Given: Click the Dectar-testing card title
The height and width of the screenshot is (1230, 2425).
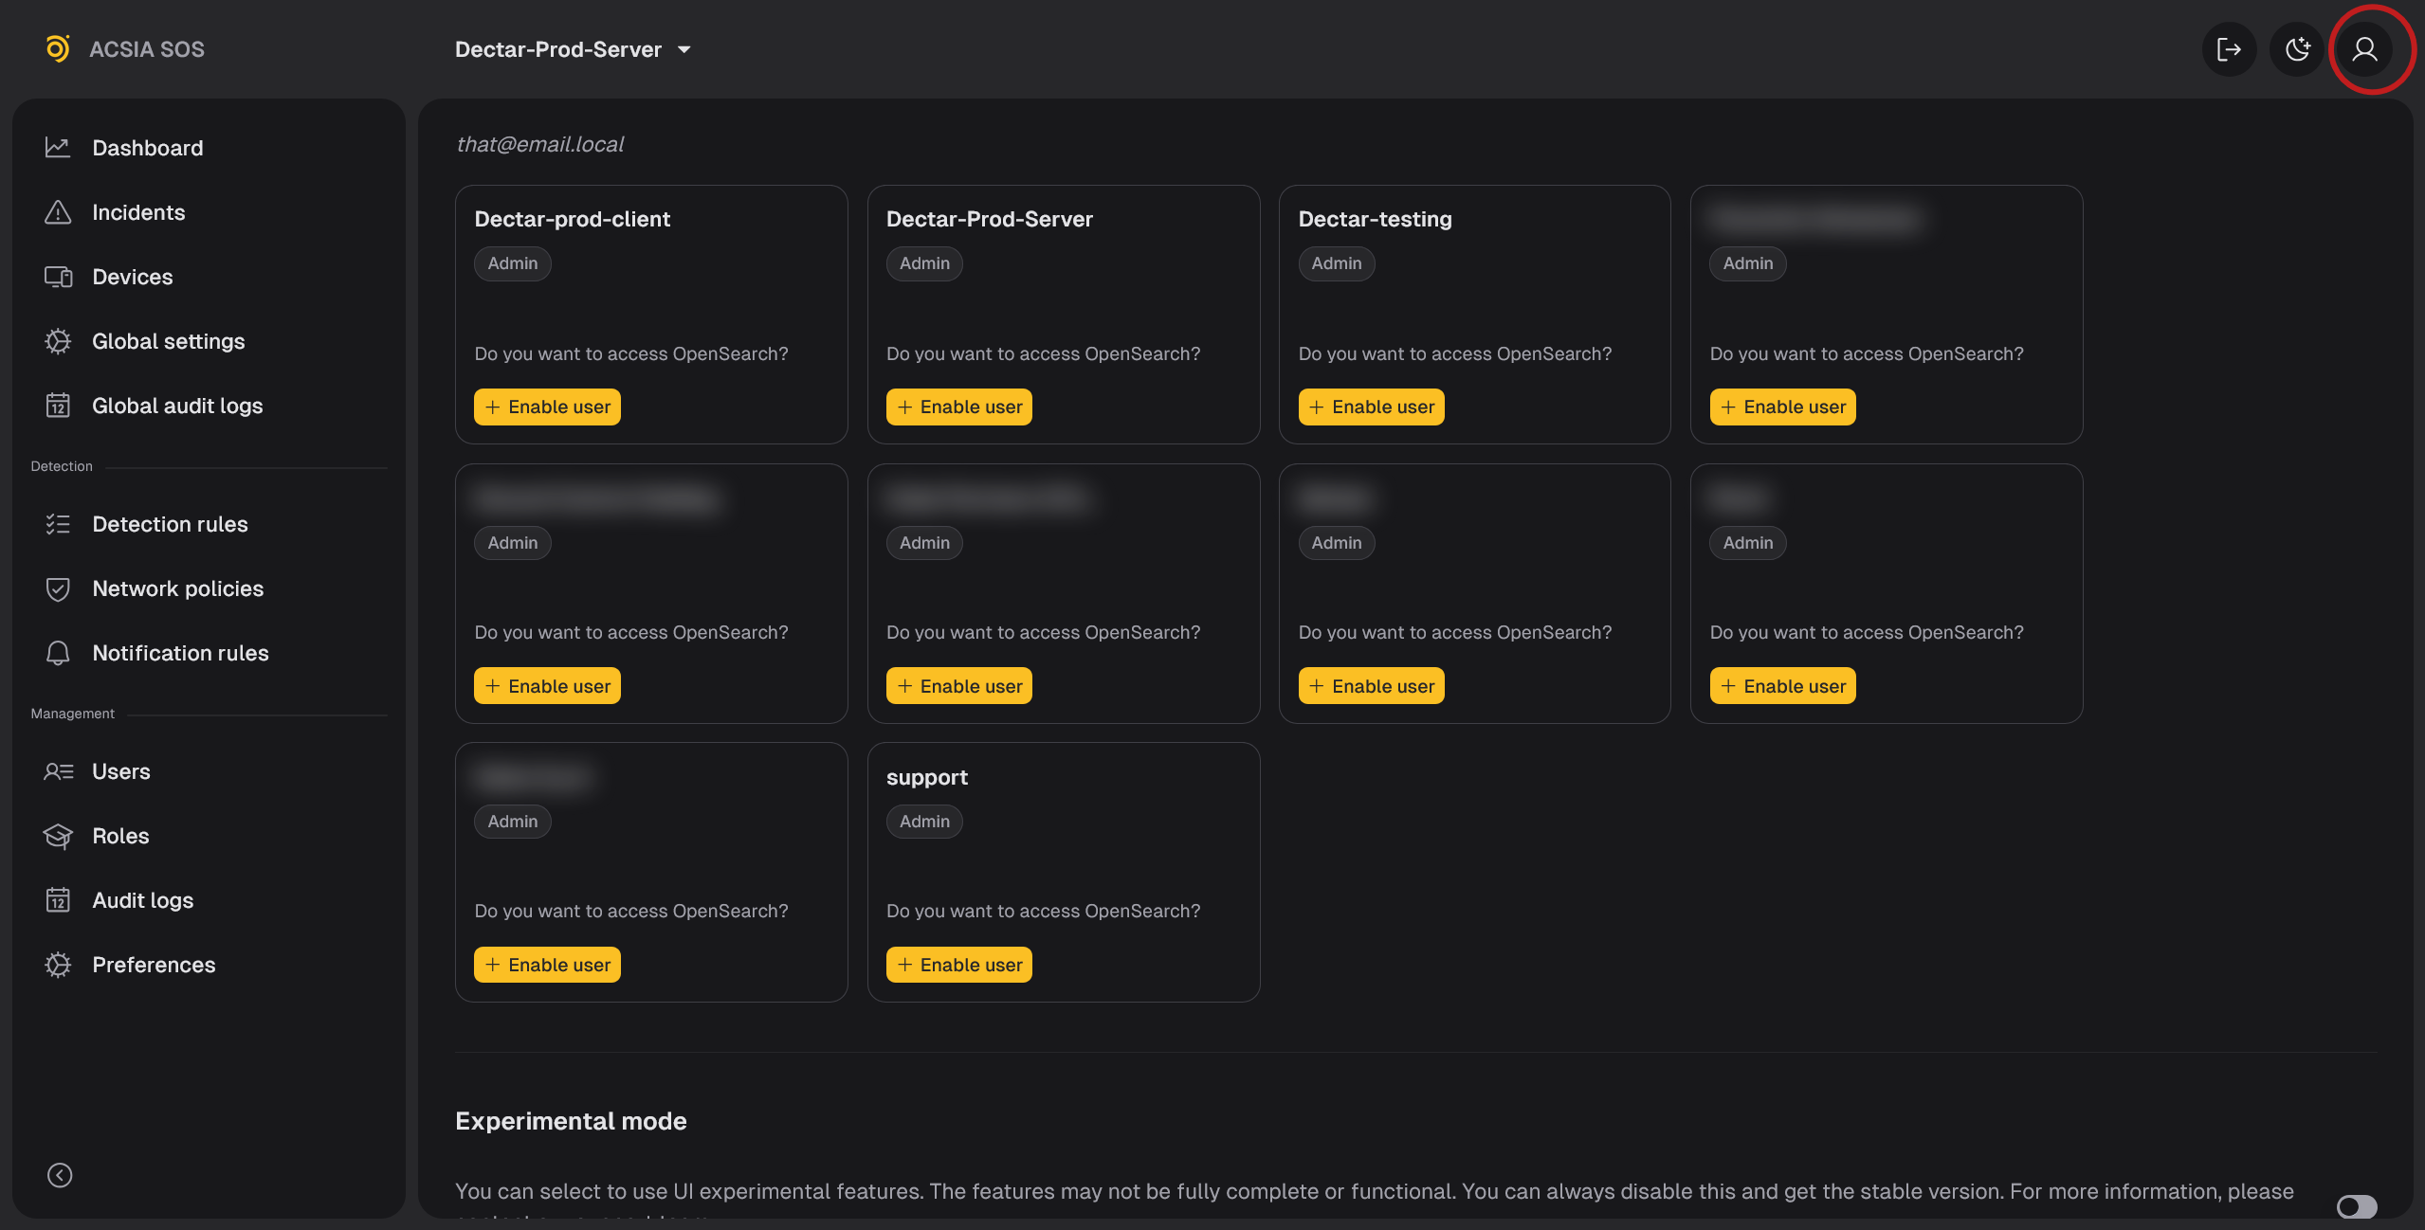Looking at the screenshot, I should tap(1375, 219).
